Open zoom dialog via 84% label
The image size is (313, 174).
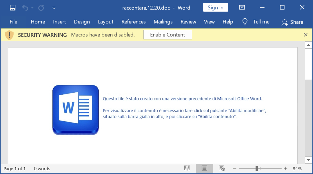[297, 168]
